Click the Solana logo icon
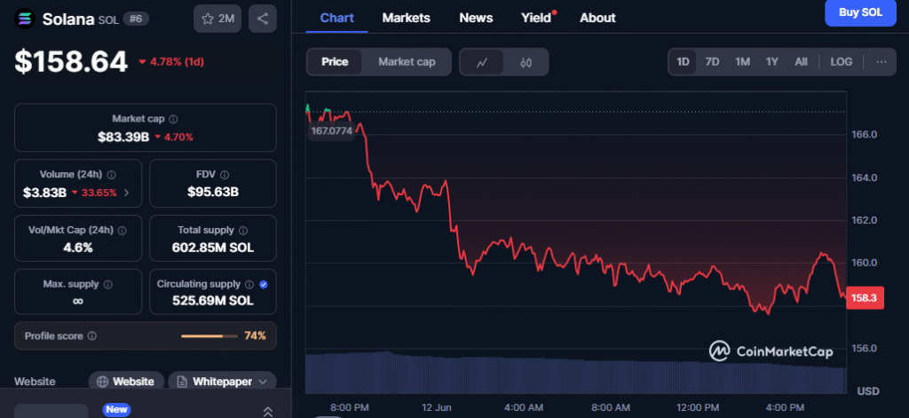The width and height of the screenshot is (909, 418). pos(24,19)
